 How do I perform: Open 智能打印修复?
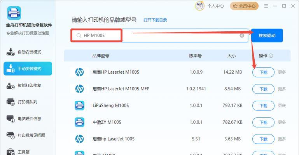pyautogui.click(x=28, y=85)
